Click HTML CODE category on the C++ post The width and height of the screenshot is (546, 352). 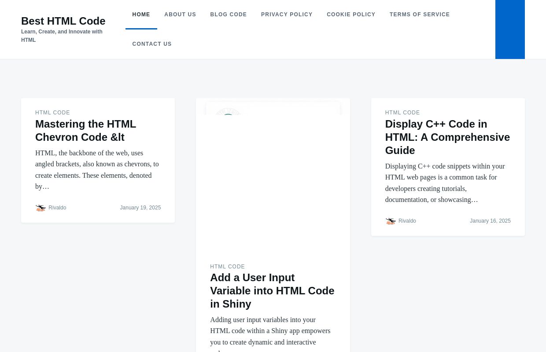coord(402,113)
